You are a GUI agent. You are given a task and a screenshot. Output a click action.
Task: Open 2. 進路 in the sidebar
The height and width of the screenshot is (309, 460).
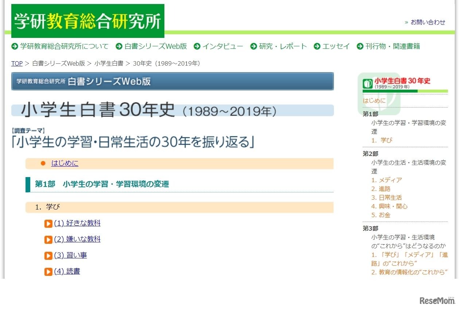coord(381,189)
